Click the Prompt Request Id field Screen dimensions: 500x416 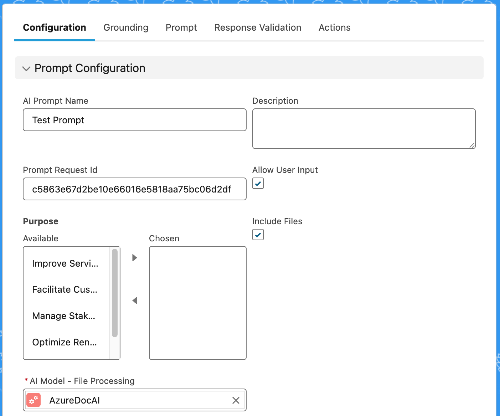click(x=134, y=189)
